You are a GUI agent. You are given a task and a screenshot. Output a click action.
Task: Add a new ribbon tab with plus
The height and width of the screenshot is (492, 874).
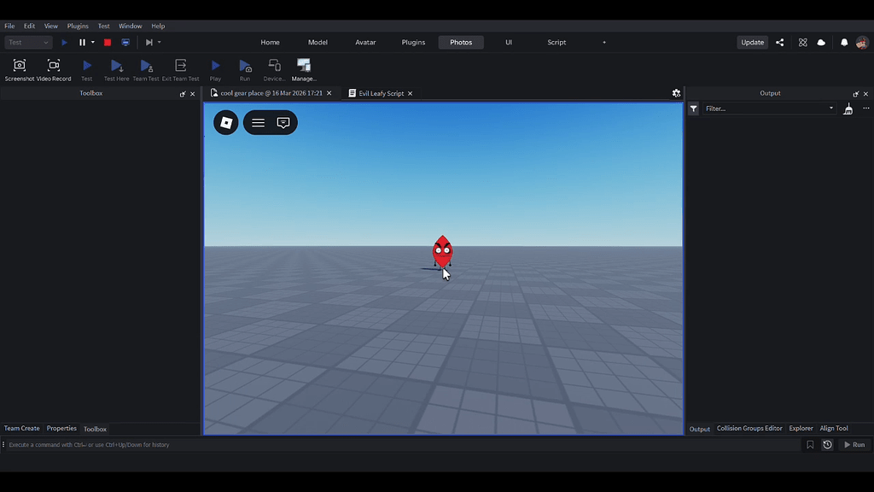[x=604, y=43]
